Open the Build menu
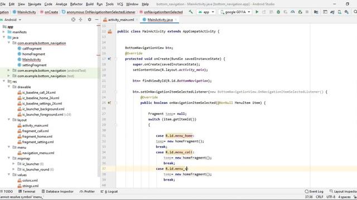 click(x=90, y=4)
